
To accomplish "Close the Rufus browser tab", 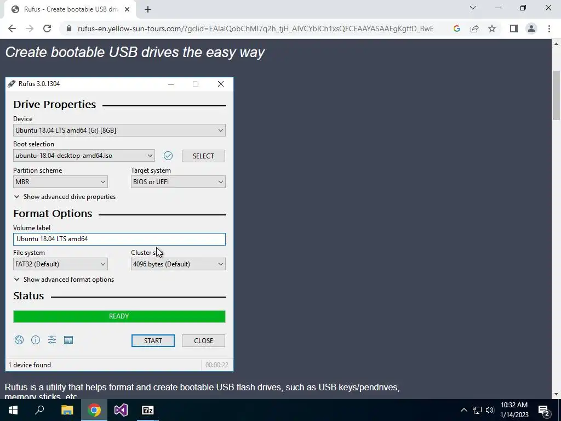I will (127, 9).
